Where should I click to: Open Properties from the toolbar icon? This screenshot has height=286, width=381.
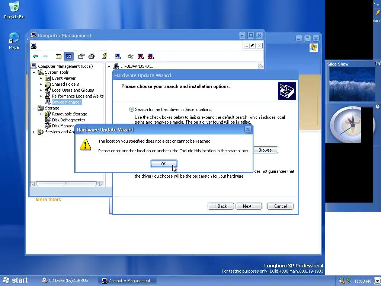click(81, 57)
